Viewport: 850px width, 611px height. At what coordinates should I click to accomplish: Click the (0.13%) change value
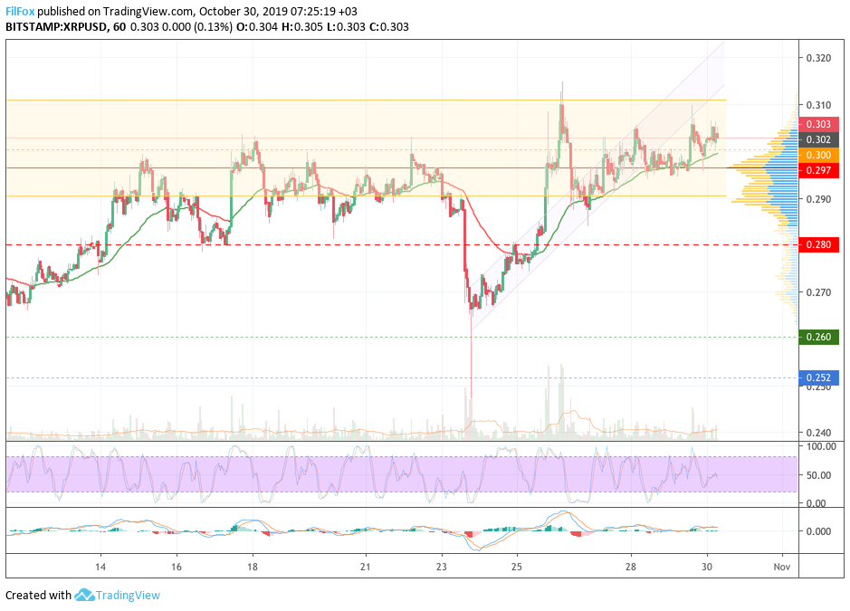point(213,27)
